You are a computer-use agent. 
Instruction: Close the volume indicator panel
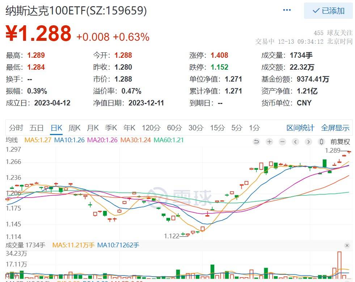point(347,246)
